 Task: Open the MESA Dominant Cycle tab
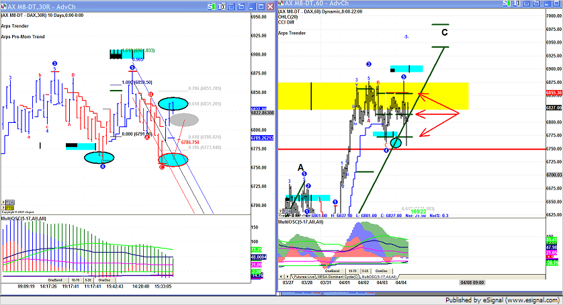click(339, 277)
